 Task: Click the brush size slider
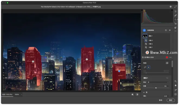(x=156, y=73)
